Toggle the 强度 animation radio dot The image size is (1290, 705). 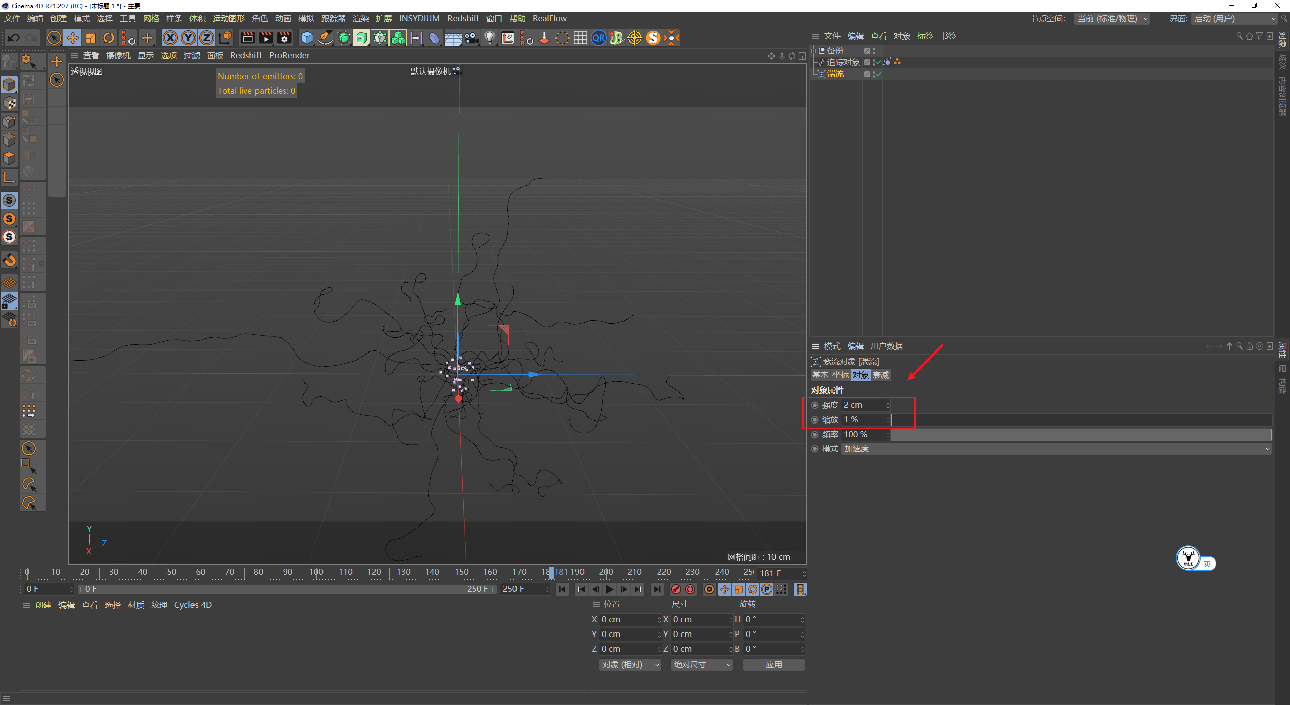pyautogui.click(x=815, y=405)
